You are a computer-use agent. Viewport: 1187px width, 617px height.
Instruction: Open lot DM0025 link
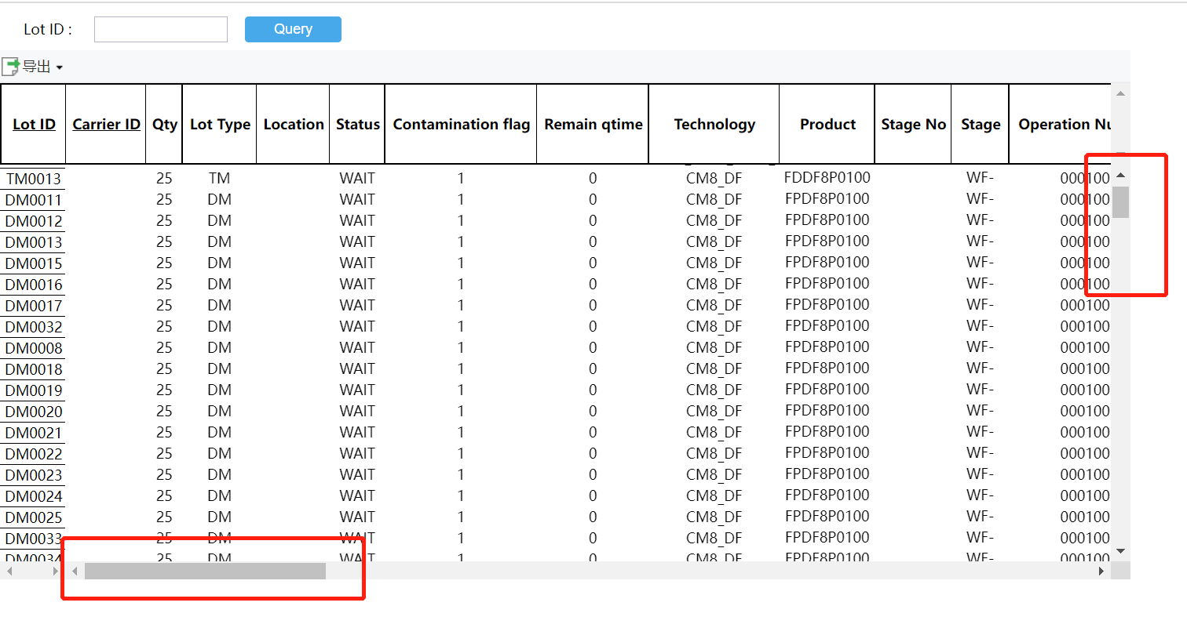click(x=34, y=517)
